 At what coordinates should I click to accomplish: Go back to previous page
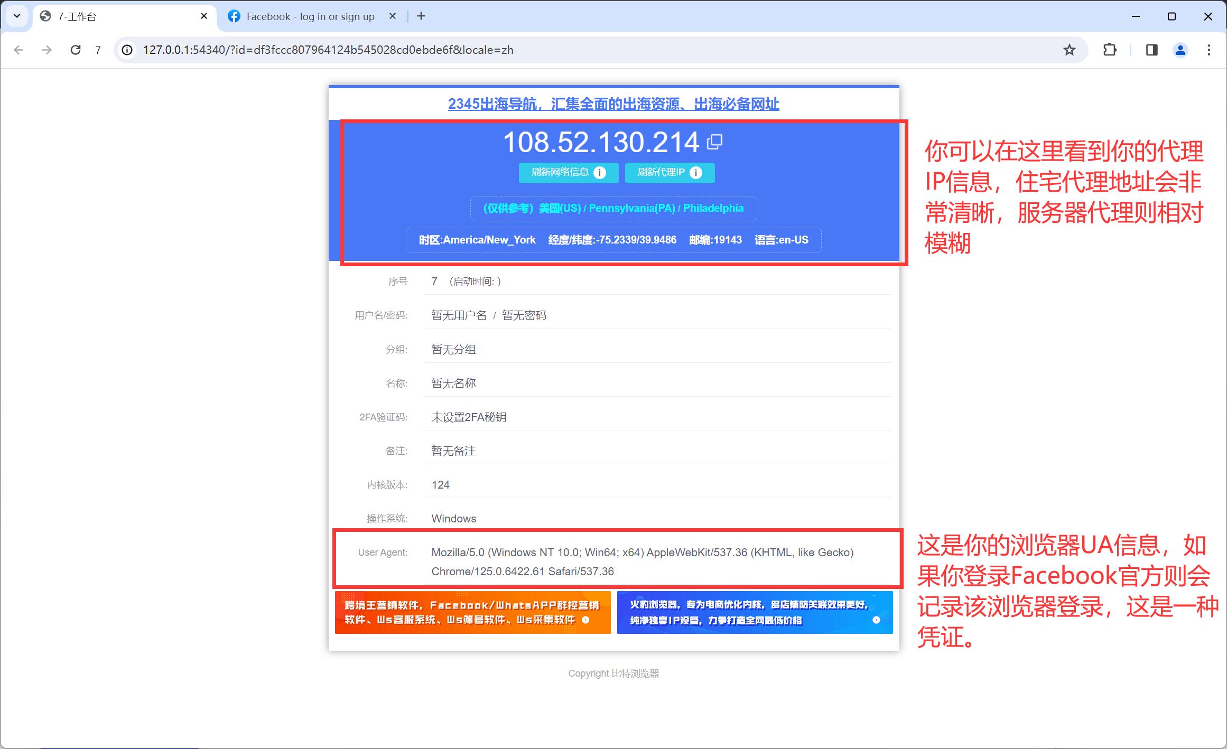[x=19, y=50]
